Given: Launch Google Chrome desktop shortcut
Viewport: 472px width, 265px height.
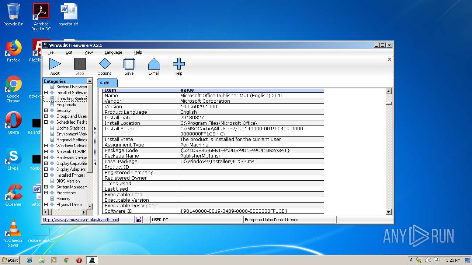Looking at the screenshot, I should click(13, 89).
